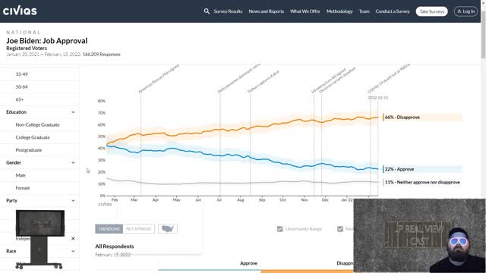This screenshot has height=273, width=486.
Task: Switch to Net Approve view
Action: [138, 229]
